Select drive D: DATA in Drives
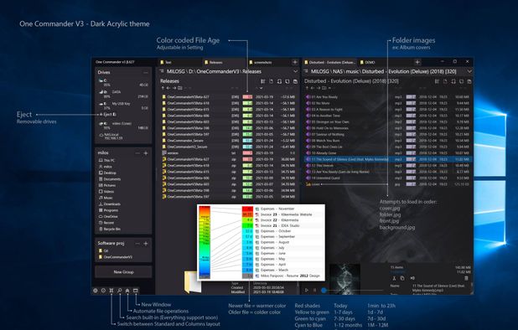This screenshot has height=330, width=518. (x=123, y=94)
